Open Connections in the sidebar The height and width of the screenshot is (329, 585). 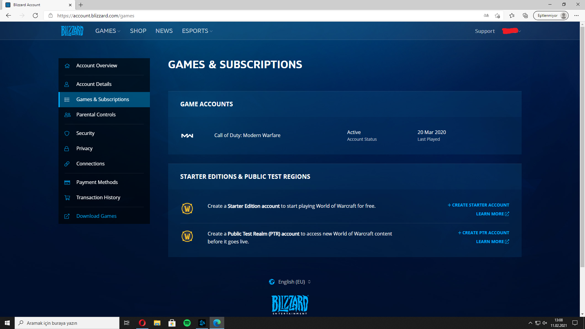[x=104, y=164]
